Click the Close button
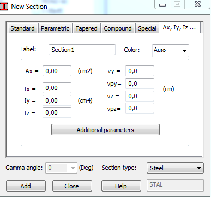The width and height of the screenshot is (211, 197). point(72,186)
